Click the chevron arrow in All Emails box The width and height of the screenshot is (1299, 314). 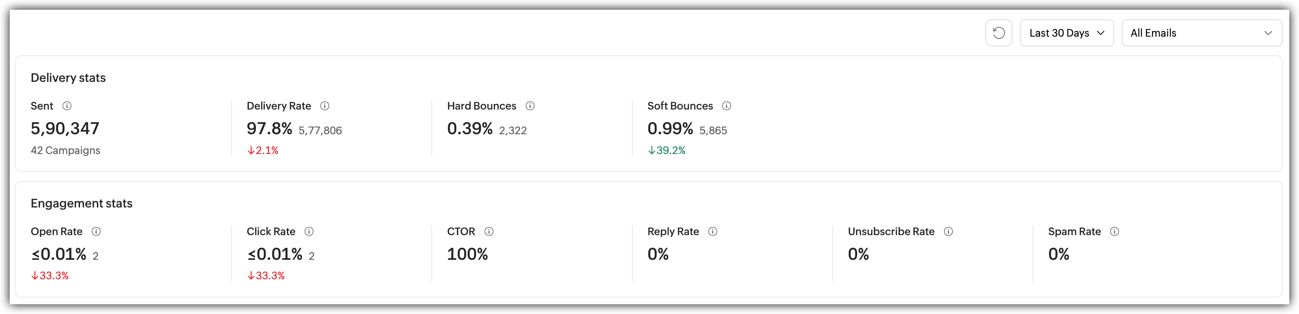click(1268, 33)
